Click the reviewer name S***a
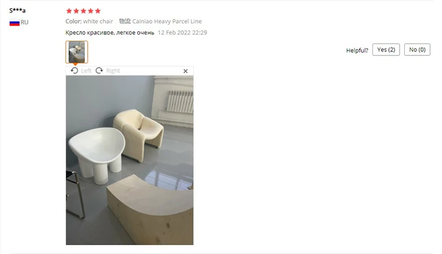 click(18, 11)
